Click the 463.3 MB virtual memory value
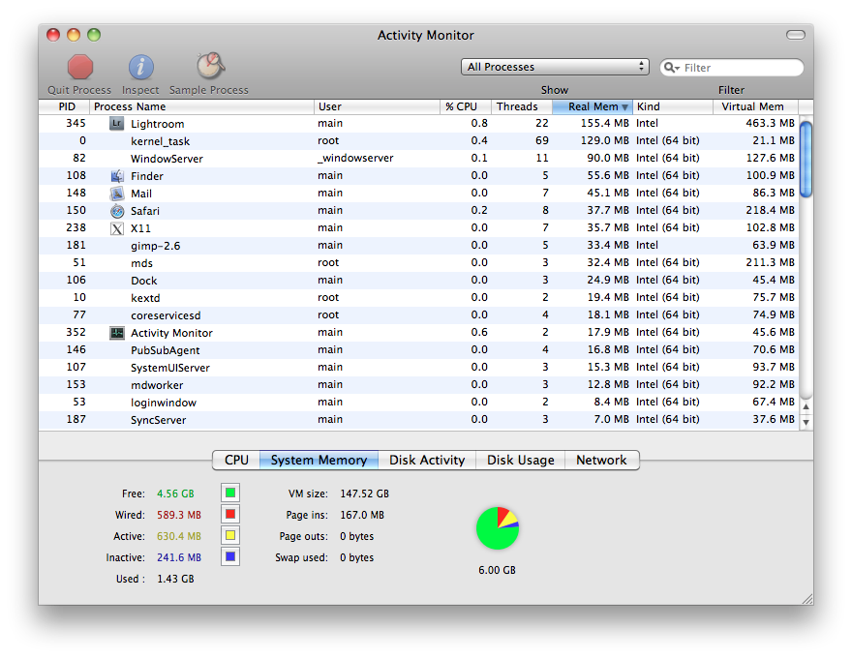 [x=770, y=123]
